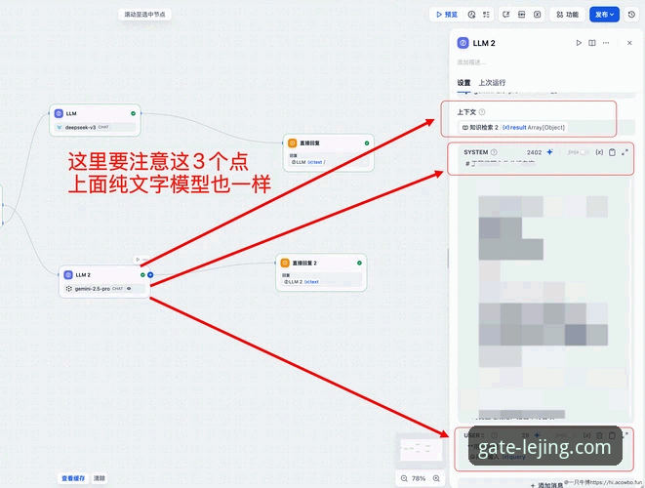
Task: Open the checklist icon in toolbar
Action: [x=486, y=15]
